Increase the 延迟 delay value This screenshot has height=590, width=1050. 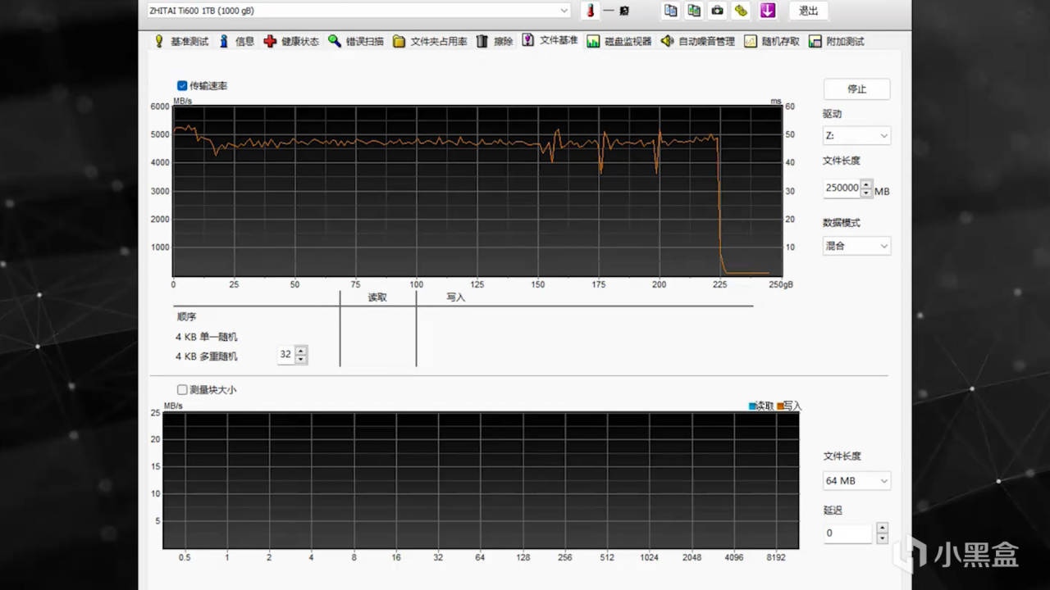coord(882,528)
